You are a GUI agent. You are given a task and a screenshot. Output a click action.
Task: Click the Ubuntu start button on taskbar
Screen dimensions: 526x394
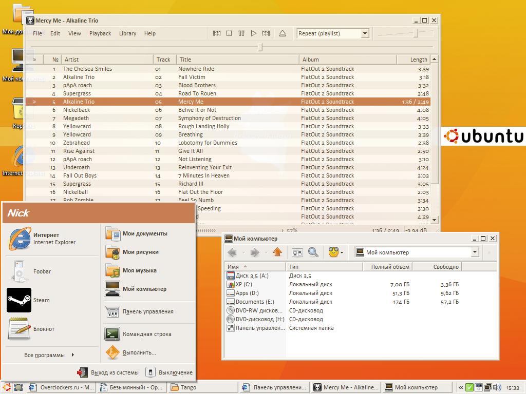coord(7,387)
